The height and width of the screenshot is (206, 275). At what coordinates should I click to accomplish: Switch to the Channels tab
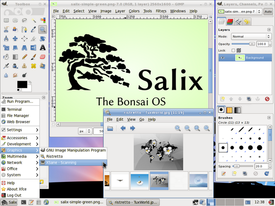point(230,22)
